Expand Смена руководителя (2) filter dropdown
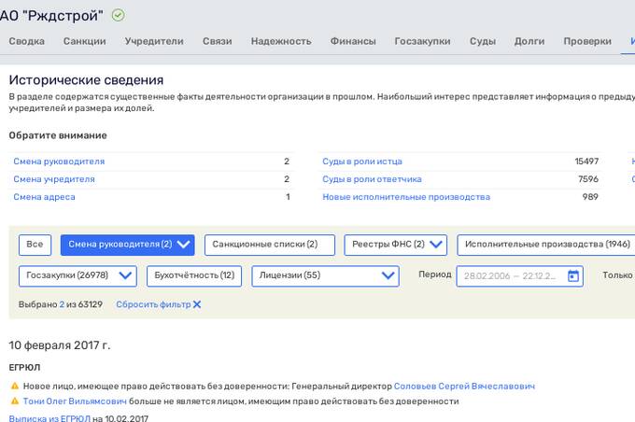The height and width of the screenshot is (422, 635). [183, 245]
